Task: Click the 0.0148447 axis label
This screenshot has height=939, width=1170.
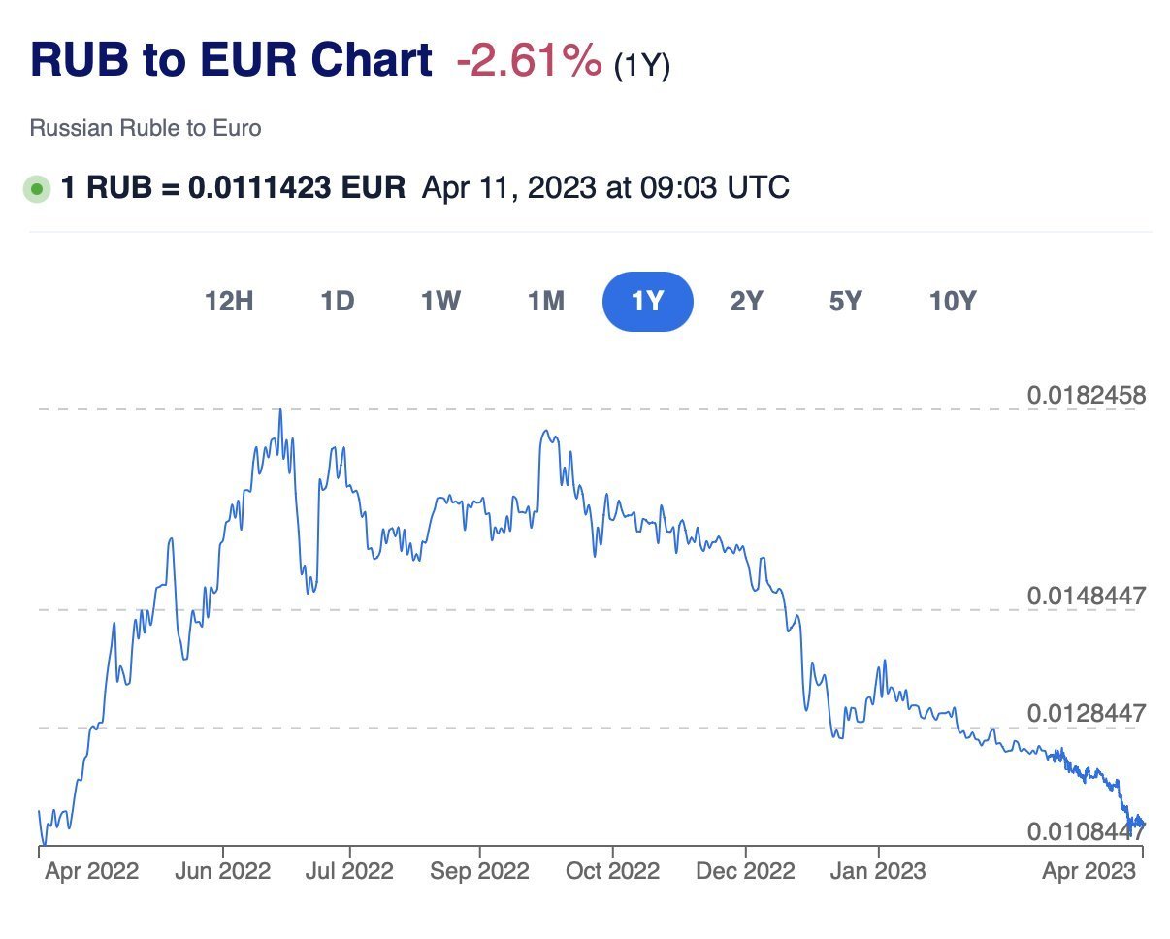Action: 1086,596
